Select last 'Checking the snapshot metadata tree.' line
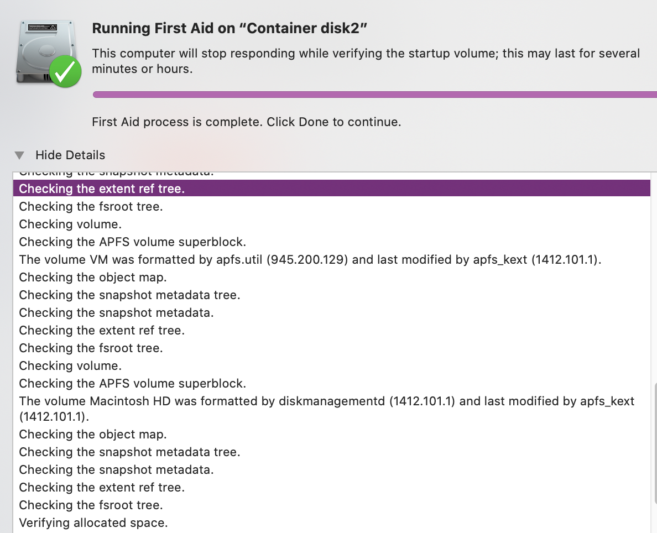657x533 pixels. [x=129, y=452]
